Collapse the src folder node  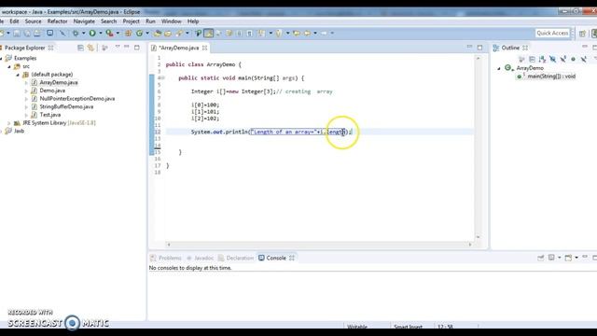(x=9, y=66)
